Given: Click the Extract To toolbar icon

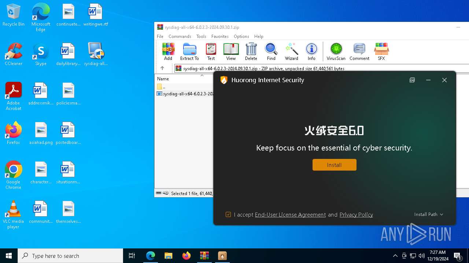Looking at the screenshot, I should pos(189,52).
